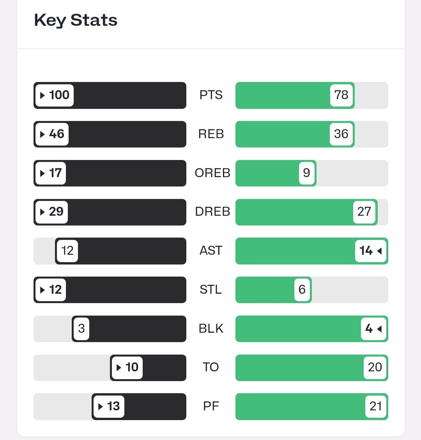
Task: Click the triangle next to 29 defensive rebounds
Action: coord(43,212)
